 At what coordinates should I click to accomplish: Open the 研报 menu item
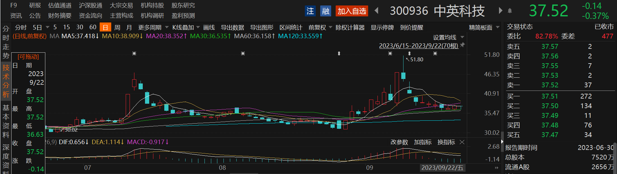tap(35, 5)
